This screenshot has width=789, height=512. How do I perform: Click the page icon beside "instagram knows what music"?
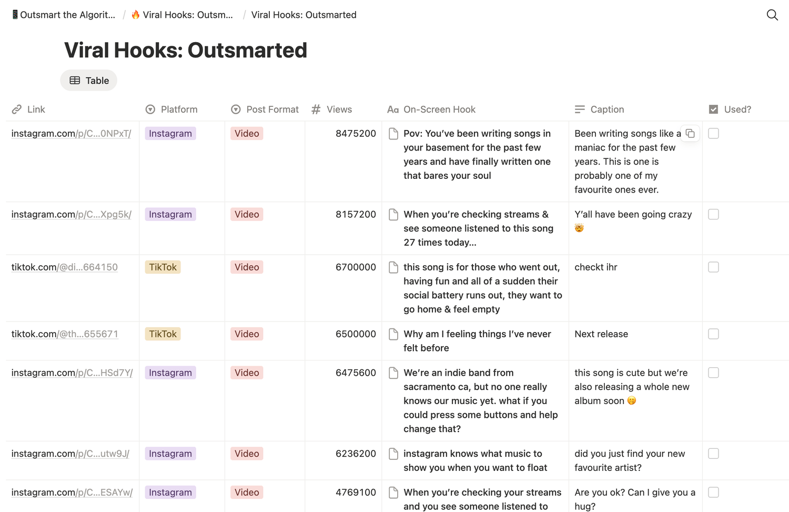[x=393, y=454]
